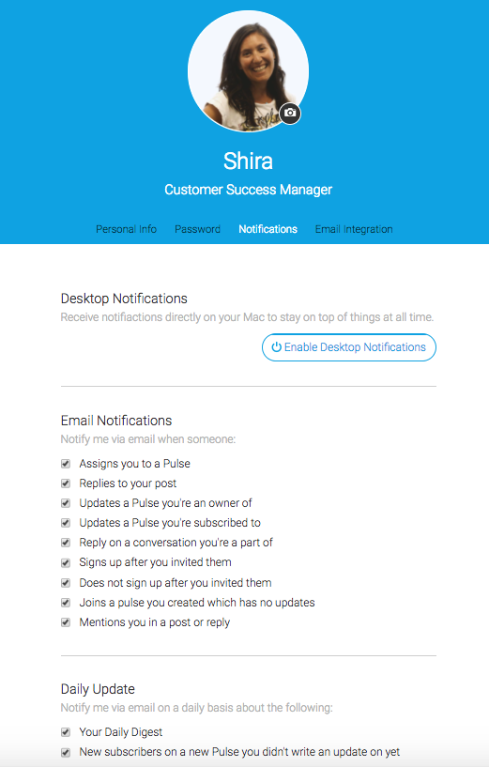Image resolution: width=489 pixels, height=767 pixels.
Task: Go to the Email Integration tab
Action: coord(354,229)
